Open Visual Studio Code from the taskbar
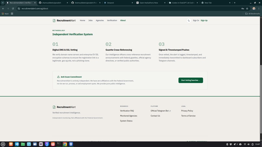 [x=17, y=144]
